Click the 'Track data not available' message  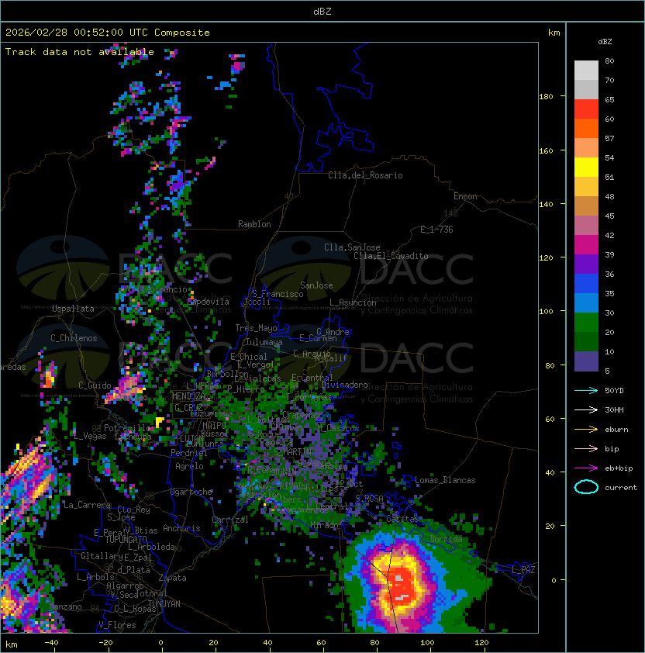coord(80,52)
